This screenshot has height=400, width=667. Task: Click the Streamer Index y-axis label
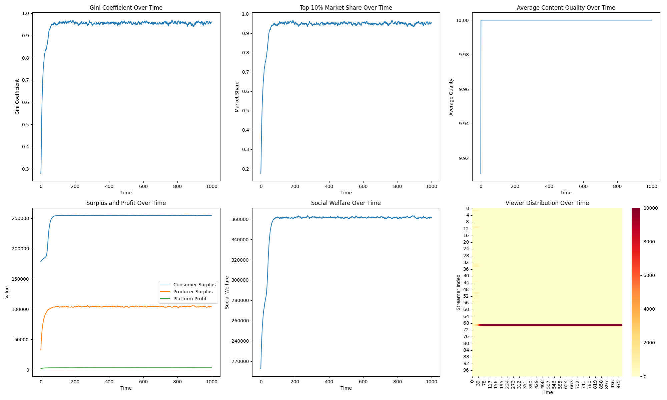[459, 292]
